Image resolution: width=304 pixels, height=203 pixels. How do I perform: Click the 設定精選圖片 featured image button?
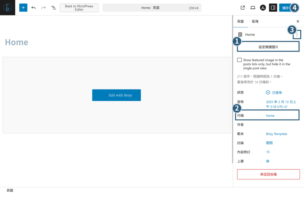tap(268, 46)
